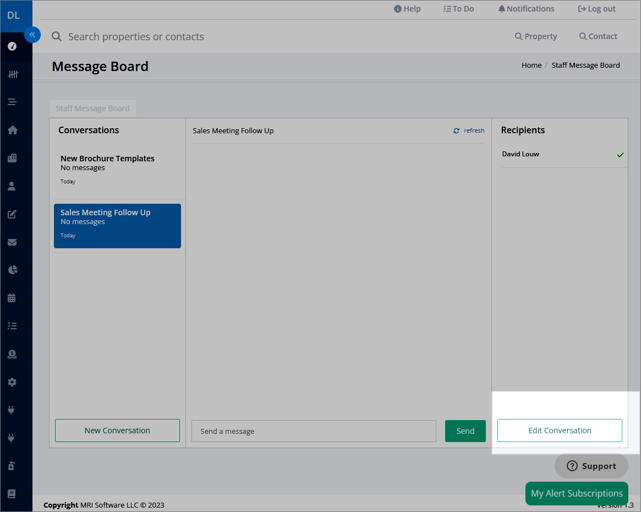
Task: Select the Sales Meeting Follow Up conversation
Action: tap(117, 226)
